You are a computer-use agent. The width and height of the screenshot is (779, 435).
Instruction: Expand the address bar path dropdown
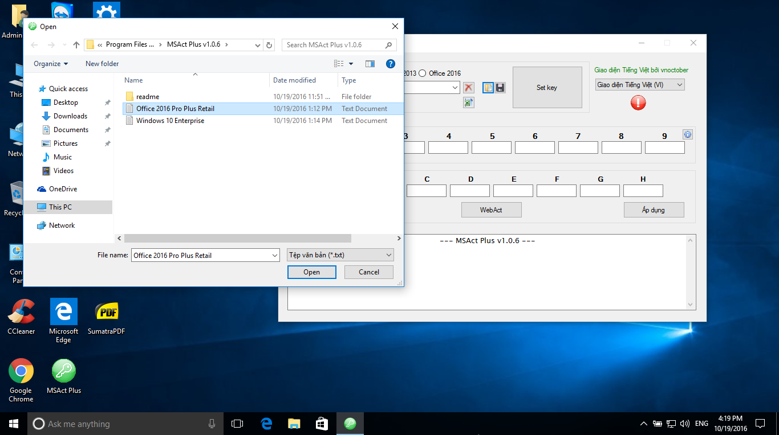point(258,45)
